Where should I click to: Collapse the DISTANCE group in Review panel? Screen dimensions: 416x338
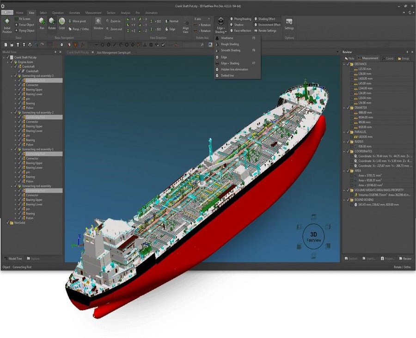tap(343, 64)
